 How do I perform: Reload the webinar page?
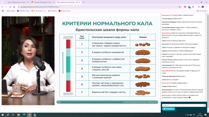click(10, 7)
